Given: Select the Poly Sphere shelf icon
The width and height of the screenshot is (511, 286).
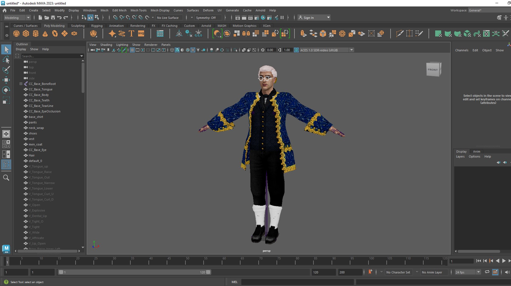Looking at the screenshot, I should (17, 34).
